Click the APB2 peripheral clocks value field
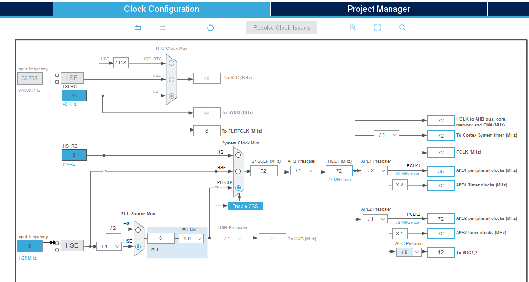The height and width of the screenshot is (282, 529). pyautogui.click(x=441, y=219)
